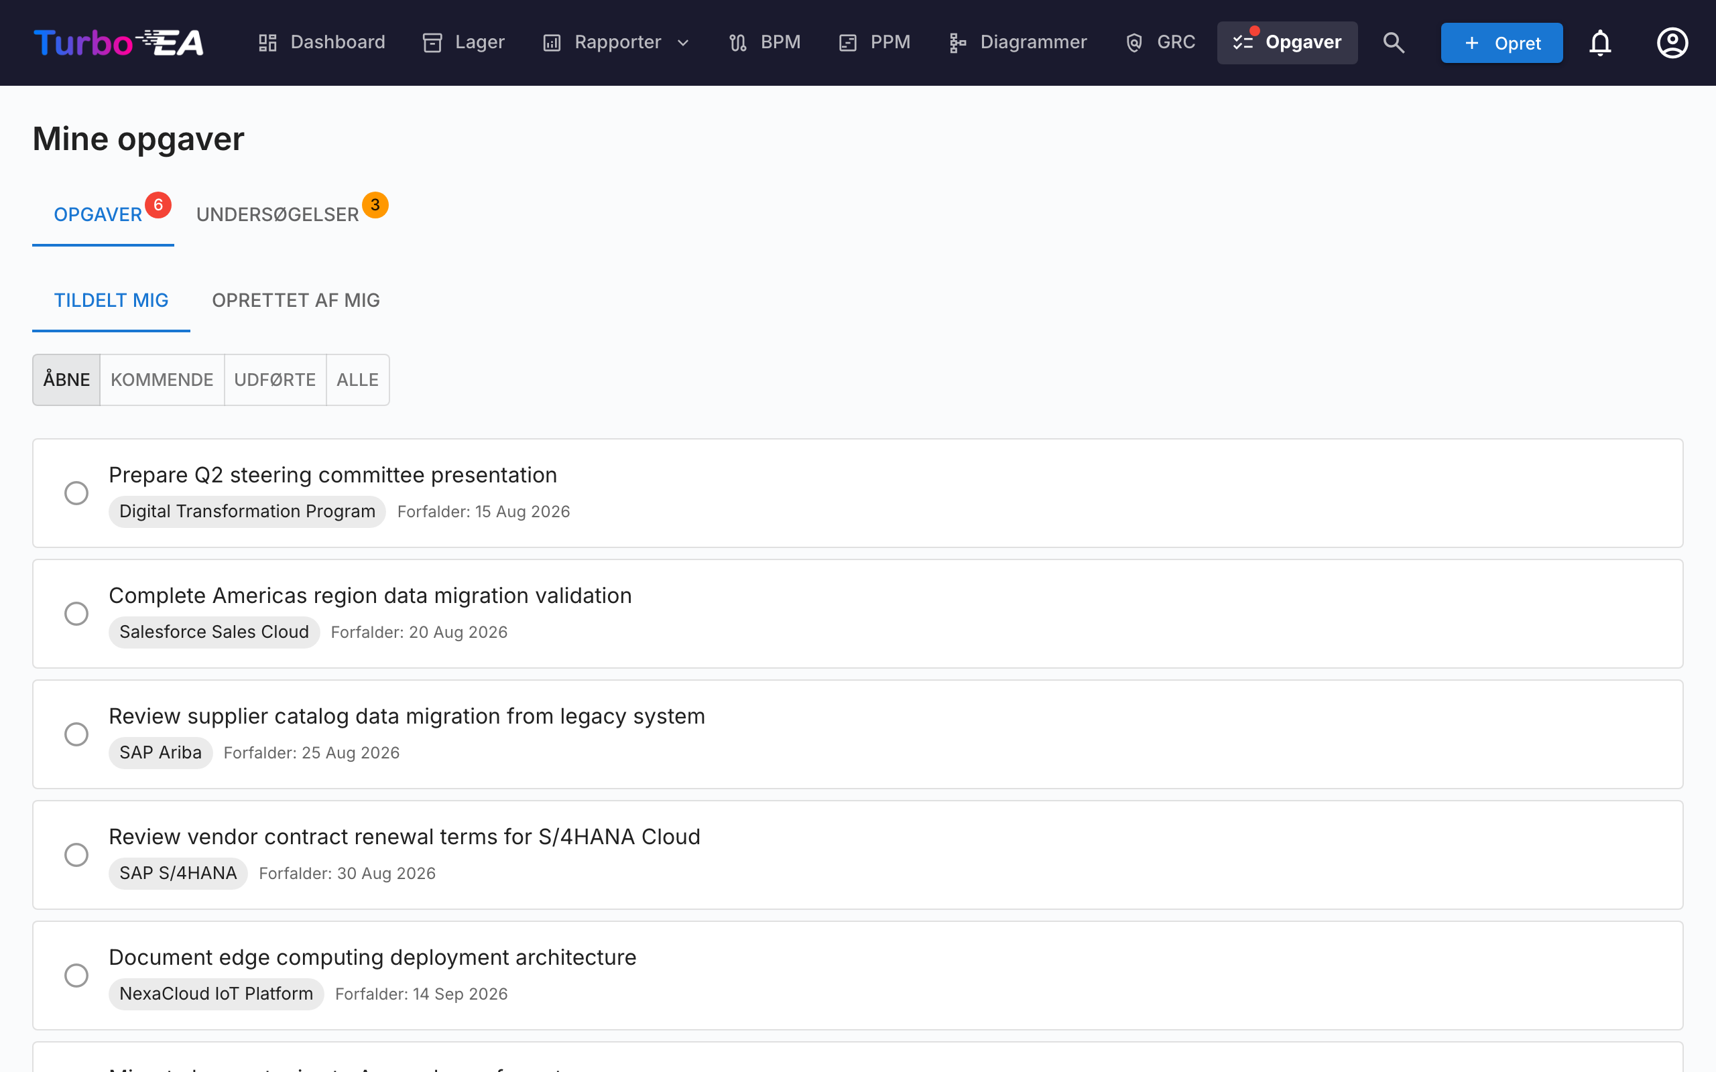The width and height of the screenshot is (1716, 1072).
Task: Open the Salesforce Sales Cloud chip
Action: 213,632
